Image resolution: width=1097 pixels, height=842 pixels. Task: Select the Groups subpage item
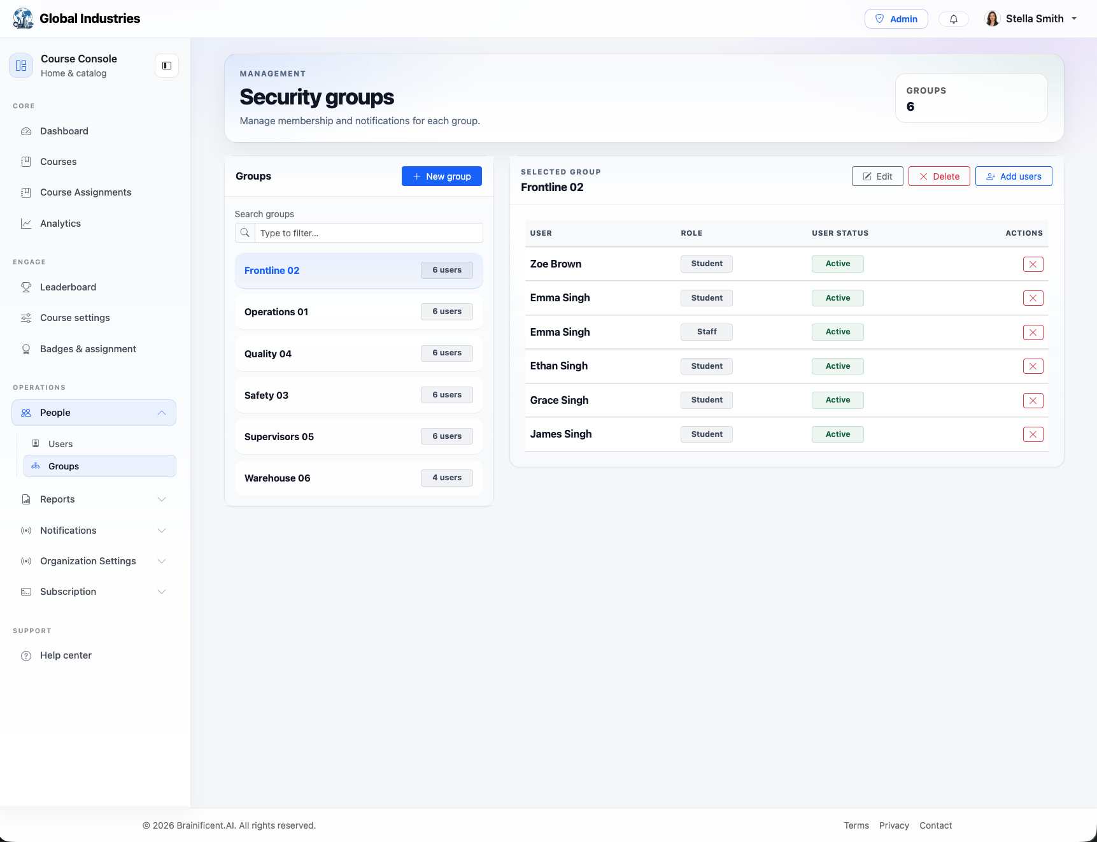[100, 466]
